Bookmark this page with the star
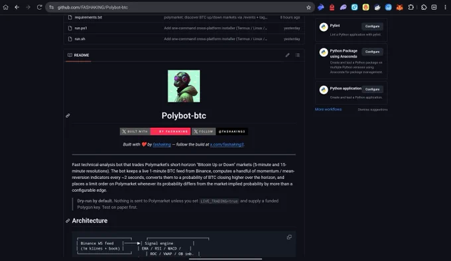This screenshot has height=261, width=451. (x=308, y=7)
